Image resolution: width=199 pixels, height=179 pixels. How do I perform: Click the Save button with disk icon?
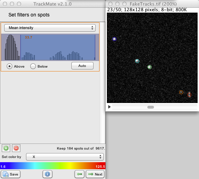[11, 174]
